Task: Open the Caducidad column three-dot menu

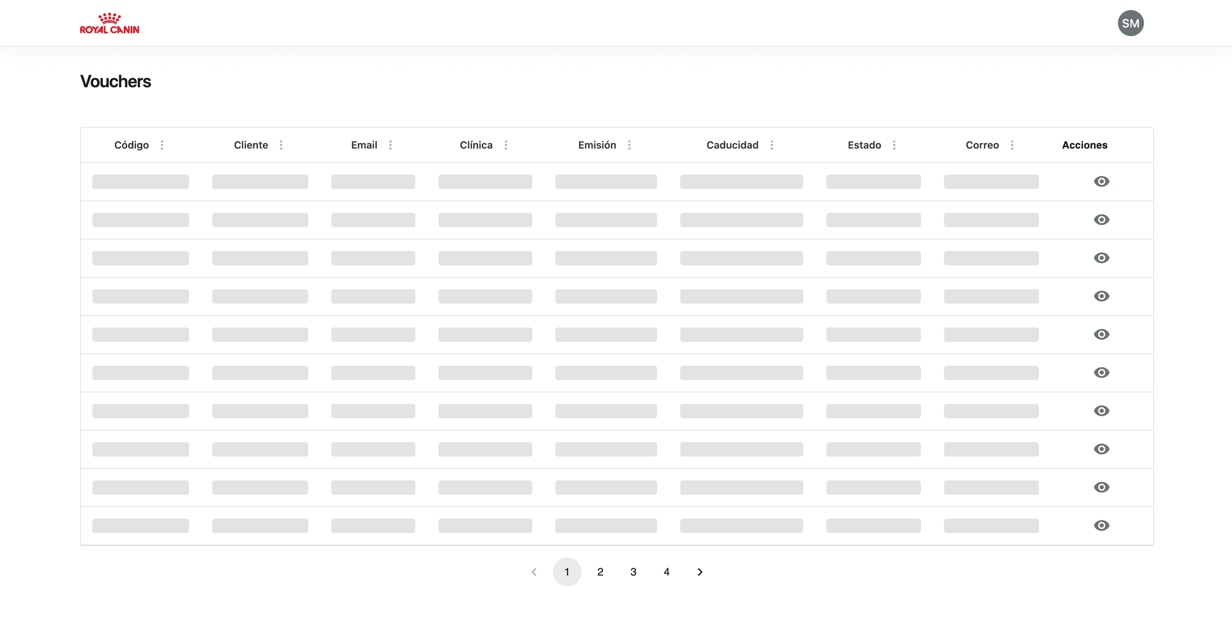Action: 772,145
